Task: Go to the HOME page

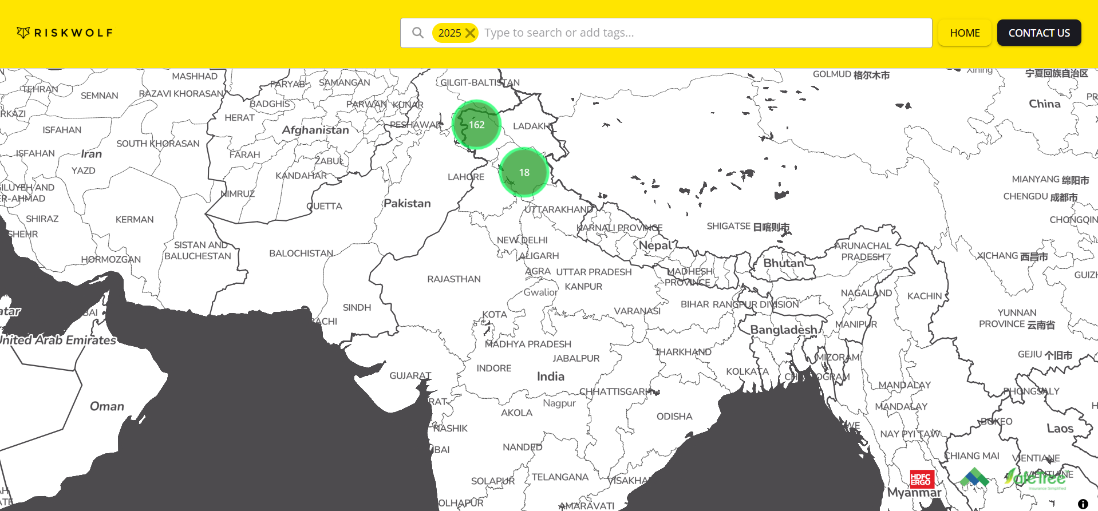Action: 965,33
